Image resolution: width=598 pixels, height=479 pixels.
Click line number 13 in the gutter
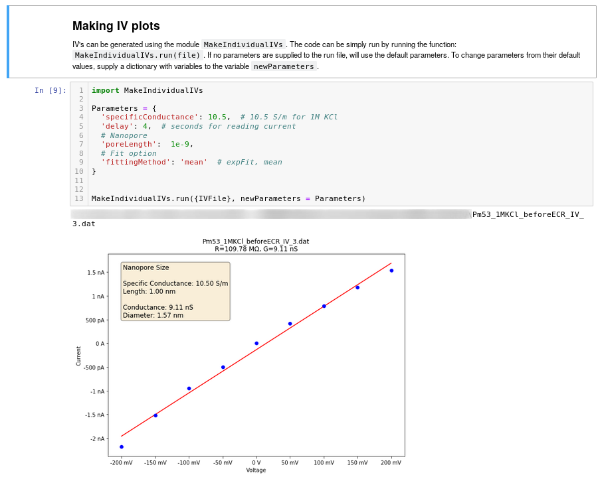pyautogui.click(x=79, y=198)
